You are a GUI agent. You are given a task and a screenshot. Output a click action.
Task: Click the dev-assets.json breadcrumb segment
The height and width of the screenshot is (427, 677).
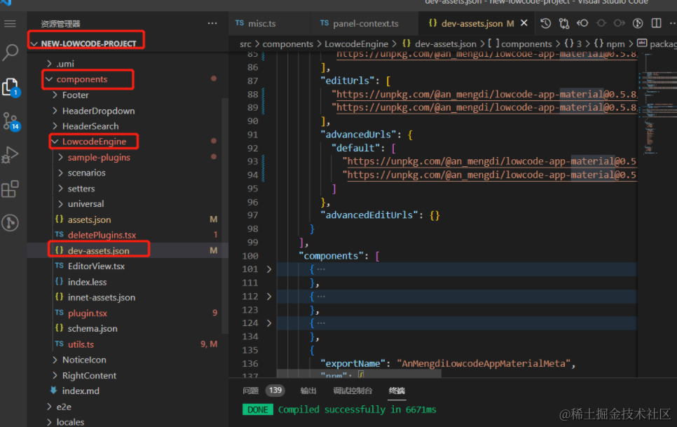(x=445, y=44)
